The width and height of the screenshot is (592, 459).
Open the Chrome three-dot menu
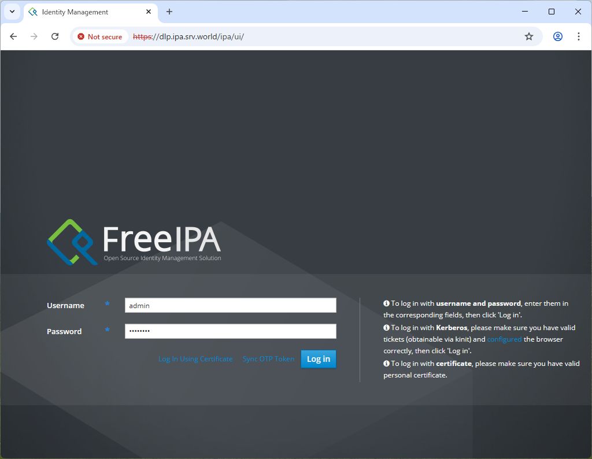[578, 36]
